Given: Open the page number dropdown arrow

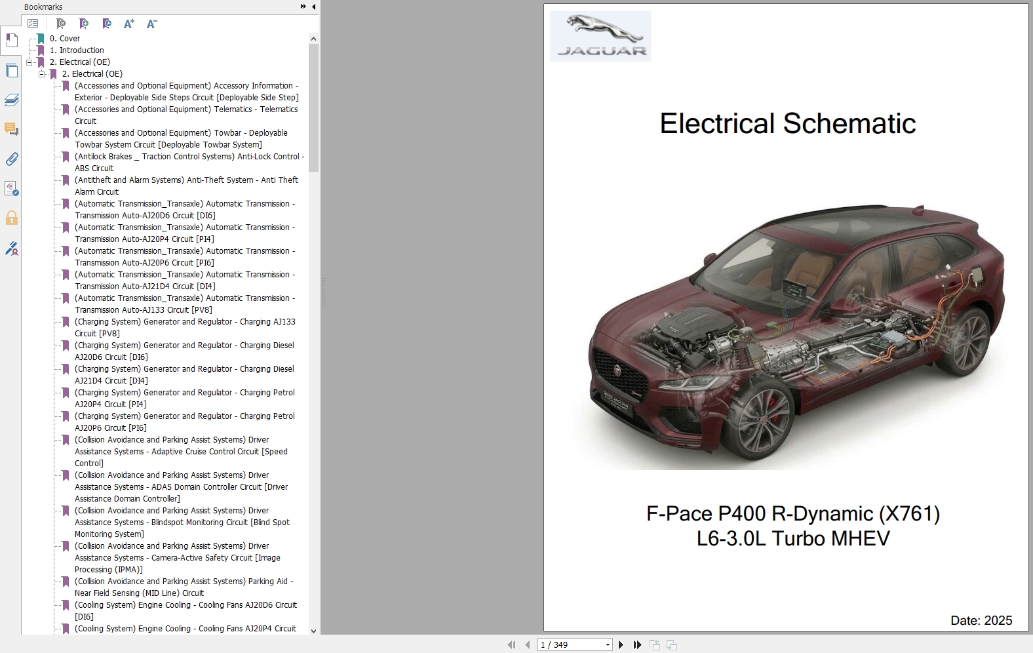Looking at the screenshot, I should pyautogui.click(x=608, y=645).
